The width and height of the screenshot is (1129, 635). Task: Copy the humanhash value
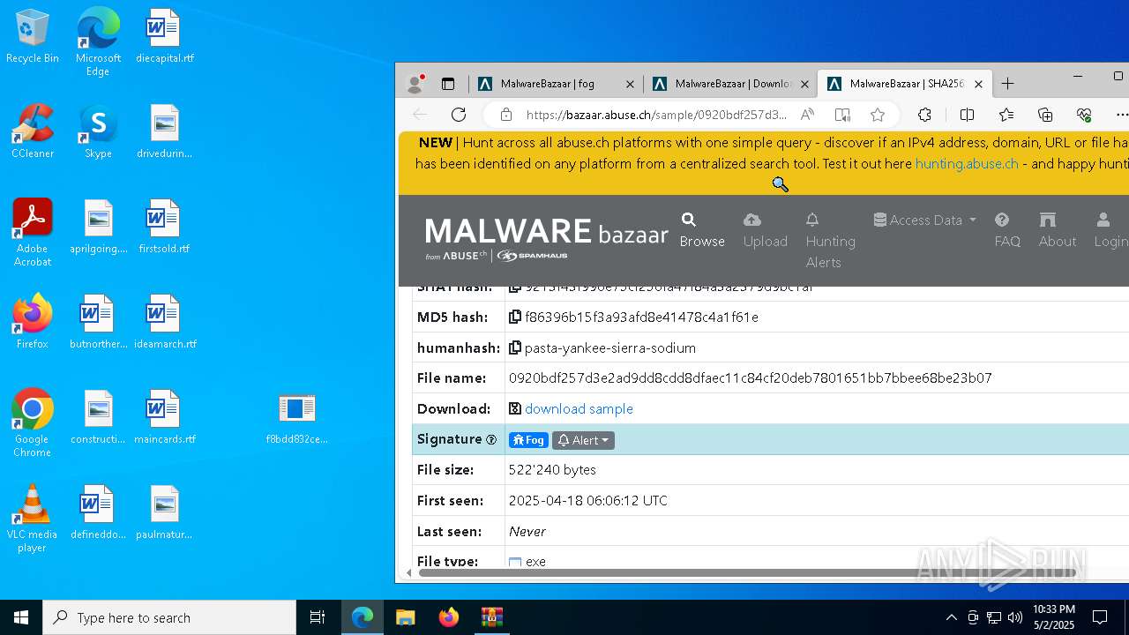tap(515, 347)
